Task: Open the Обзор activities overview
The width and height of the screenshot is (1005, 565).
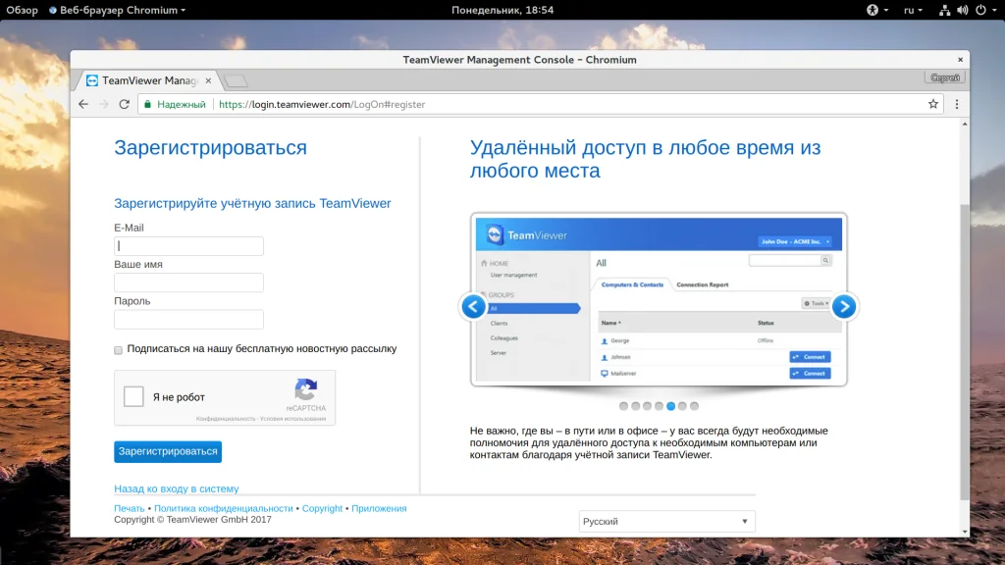Action: click(22, 10)
